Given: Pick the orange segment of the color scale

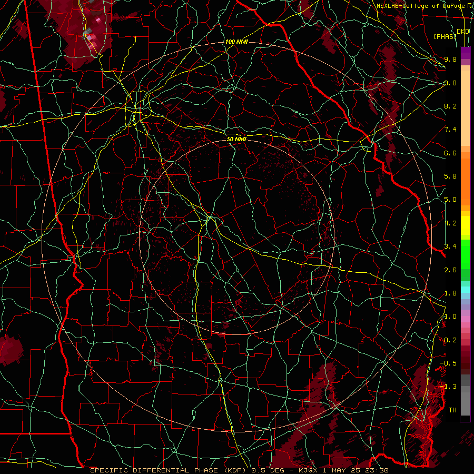Looking at the screenshot, I should 465,182.
